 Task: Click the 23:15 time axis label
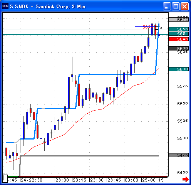pos(80,180)
